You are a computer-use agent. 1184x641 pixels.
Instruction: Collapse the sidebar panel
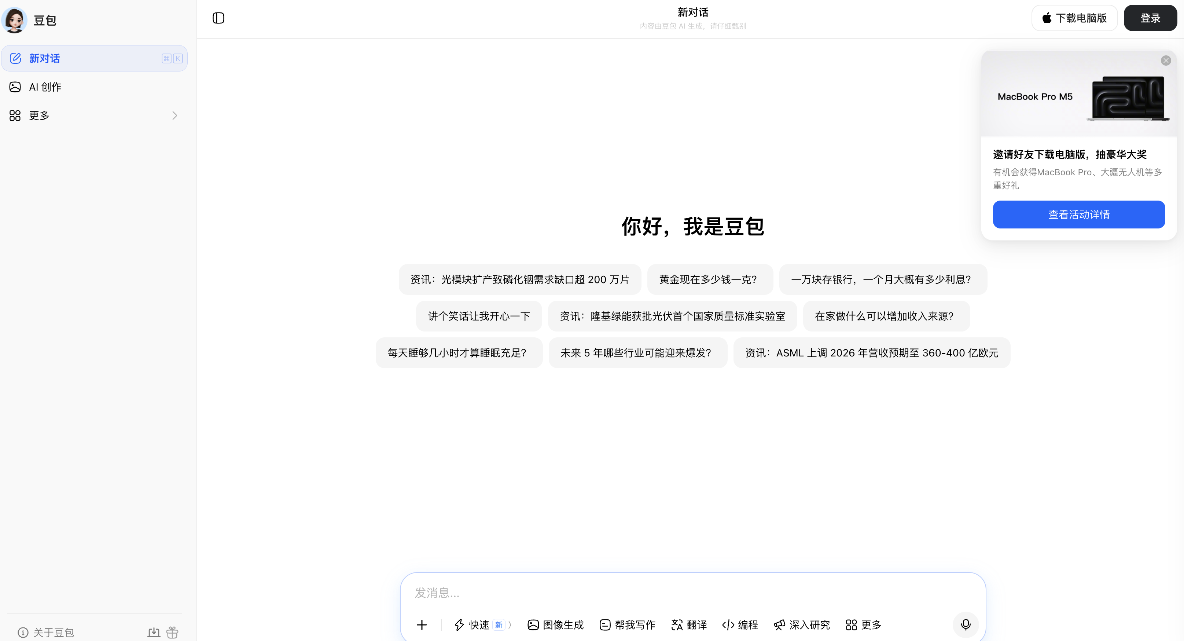(218, 18)
